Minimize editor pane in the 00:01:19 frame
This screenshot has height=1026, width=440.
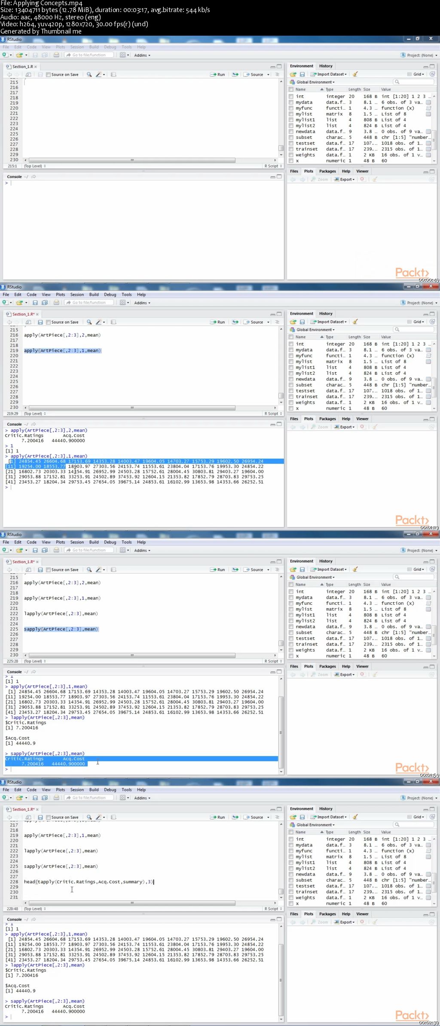272,314
